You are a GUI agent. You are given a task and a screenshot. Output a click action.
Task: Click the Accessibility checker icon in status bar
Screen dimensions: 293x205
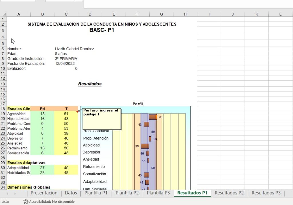click(25, 202)
